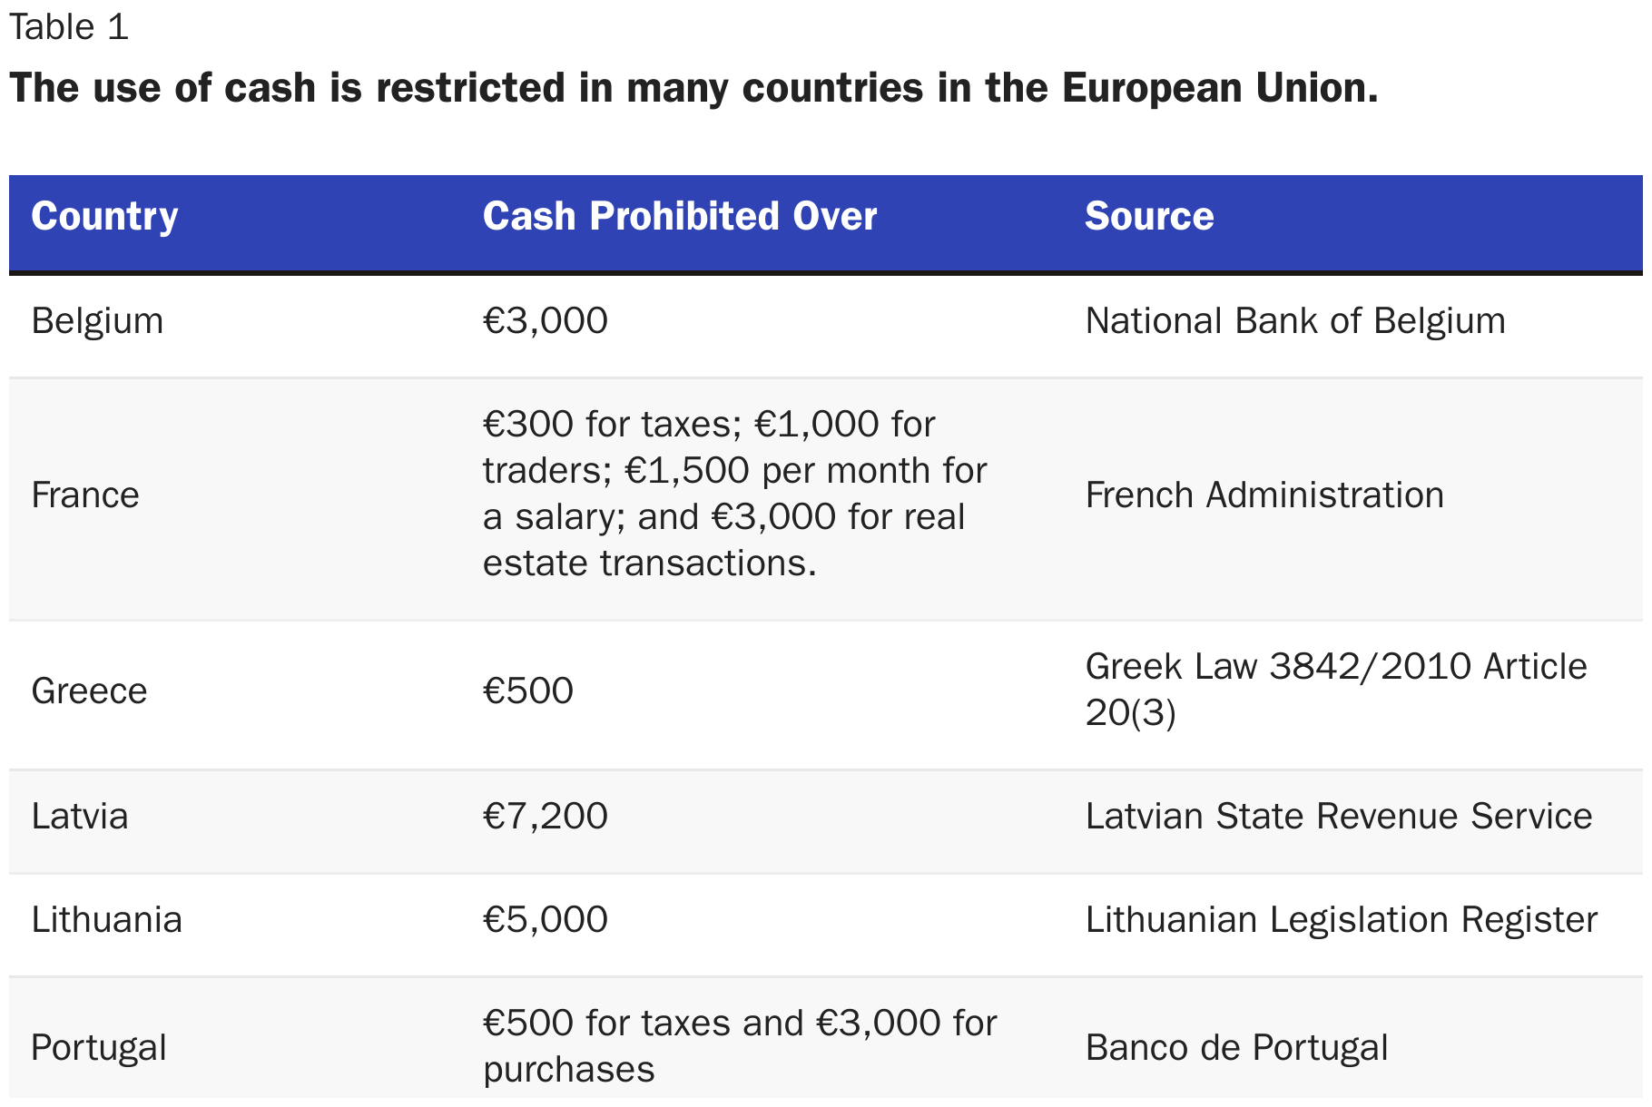Select Latvia's €7,200 cash limit
The image size is (1652, 1107).
click(x=545, y=817)
